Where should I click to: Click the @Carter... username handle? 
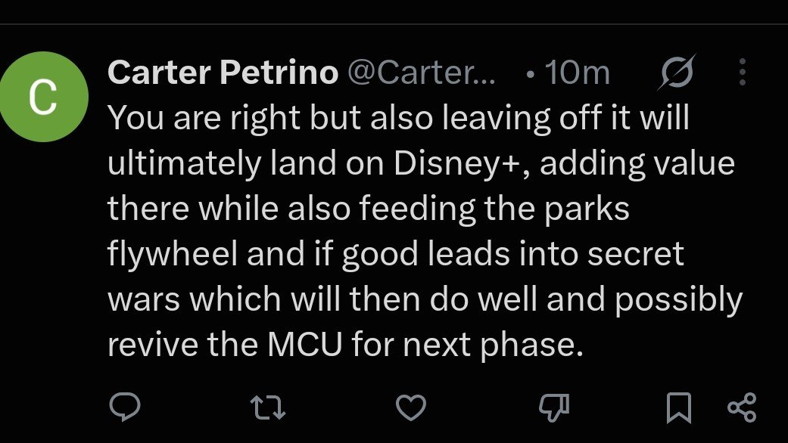pyautogui.click(x=422, y=73)
